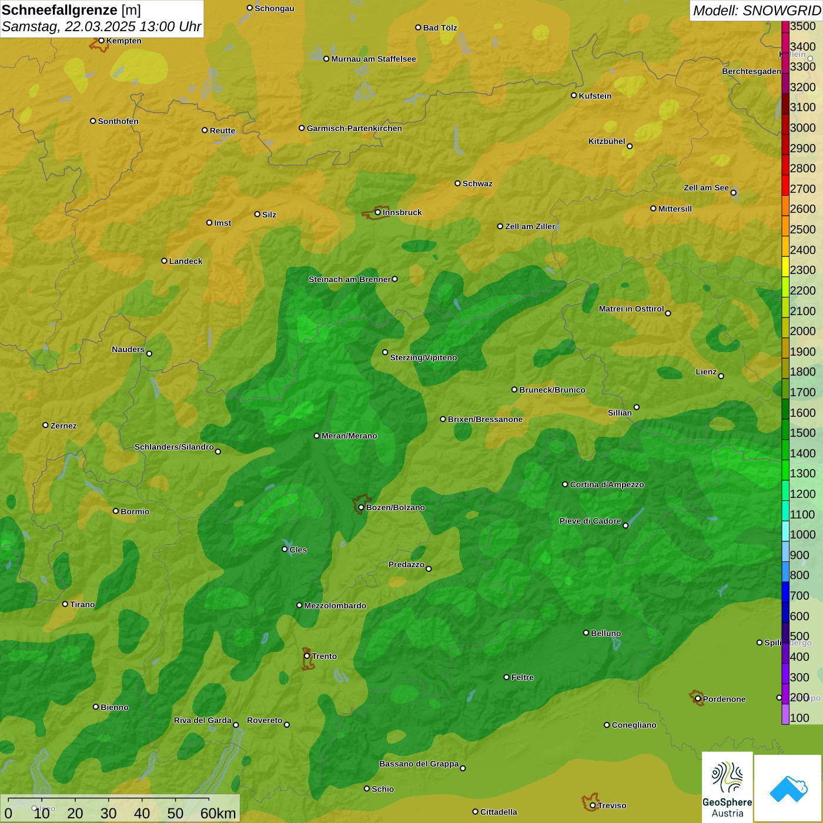The image size is (823, 823).
Task: Click the Landeck location dot
Action: (164, 260)
